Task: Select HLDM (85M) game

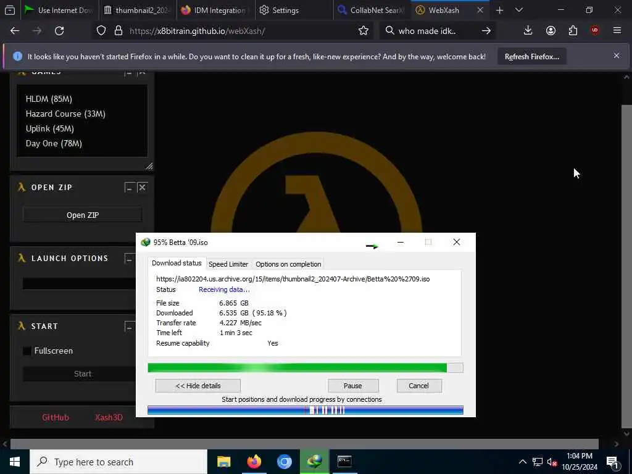Action: [49, 99]
